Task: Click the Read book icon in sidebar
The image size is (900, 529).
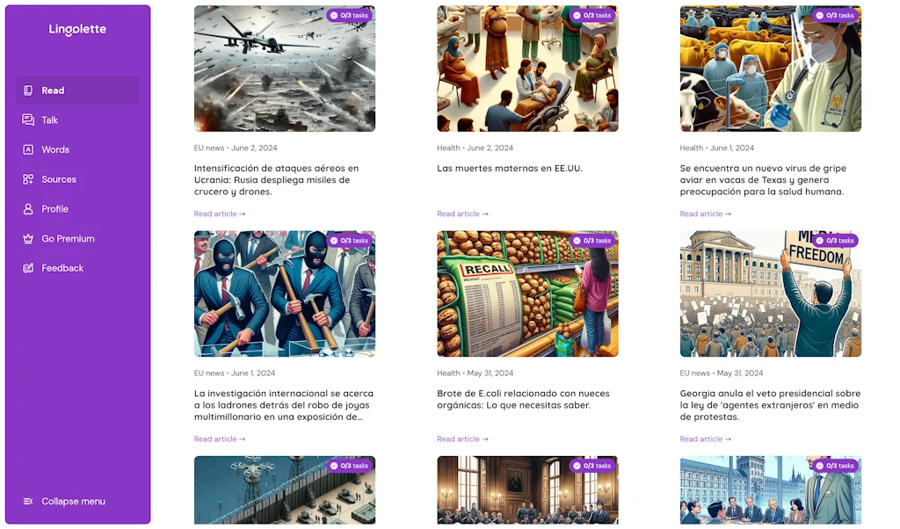Action: click(x=27, y=91)
